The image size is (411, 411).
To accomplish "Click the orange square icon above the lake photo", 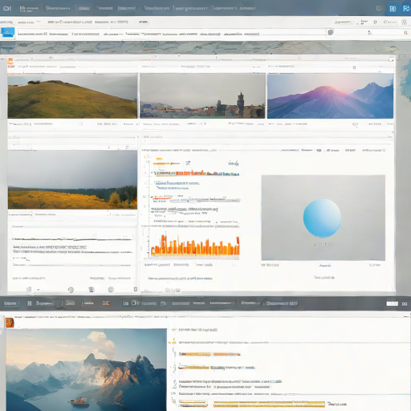I will [x=9, y=323].
